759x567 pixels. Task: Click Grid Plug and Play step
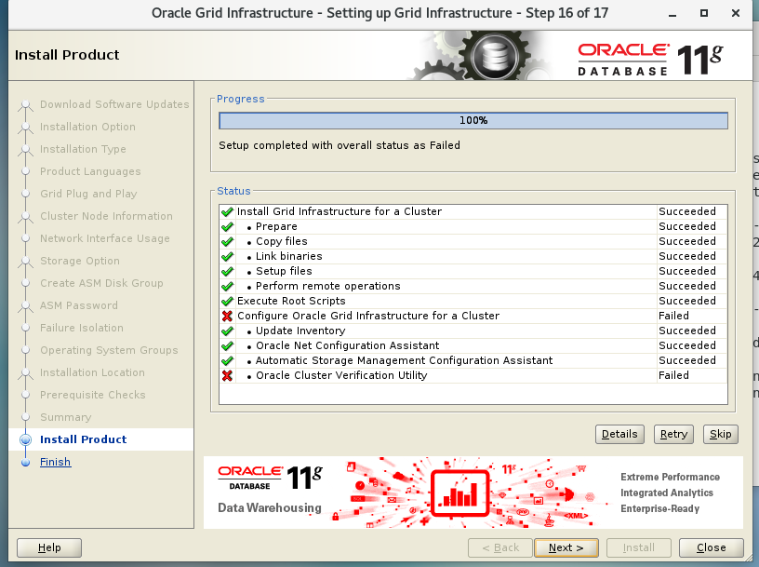[88, 194]
